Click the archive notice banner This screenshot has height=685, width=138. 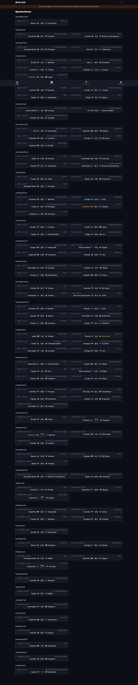[69, 7]
